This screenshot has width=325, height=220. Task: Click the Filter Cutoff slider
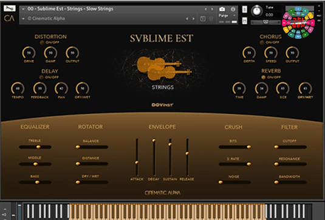(x=290, y=147)
